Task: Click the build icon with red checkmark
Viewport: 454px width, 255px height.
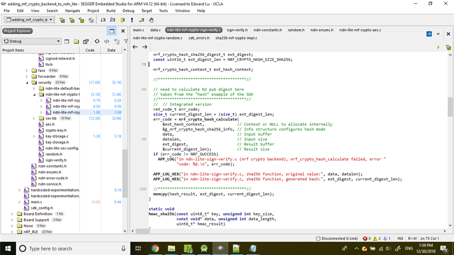Action: tap(81, 20)
